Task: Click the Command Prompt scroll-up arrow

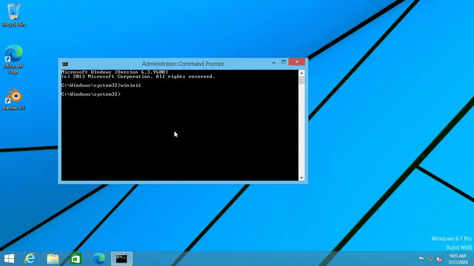Action: pos(301,73)
